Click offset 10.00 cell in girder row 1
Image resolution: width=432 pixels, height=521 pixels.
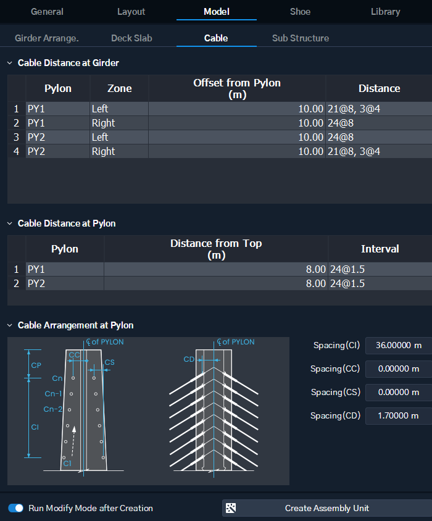(x=237, y=109)
